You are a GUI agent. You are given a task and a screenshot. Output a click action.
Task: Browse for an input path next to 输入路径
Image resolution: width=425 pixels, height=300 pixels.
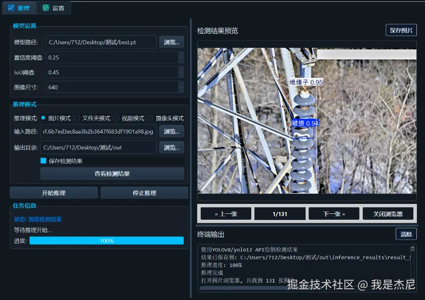click(171, 131)
